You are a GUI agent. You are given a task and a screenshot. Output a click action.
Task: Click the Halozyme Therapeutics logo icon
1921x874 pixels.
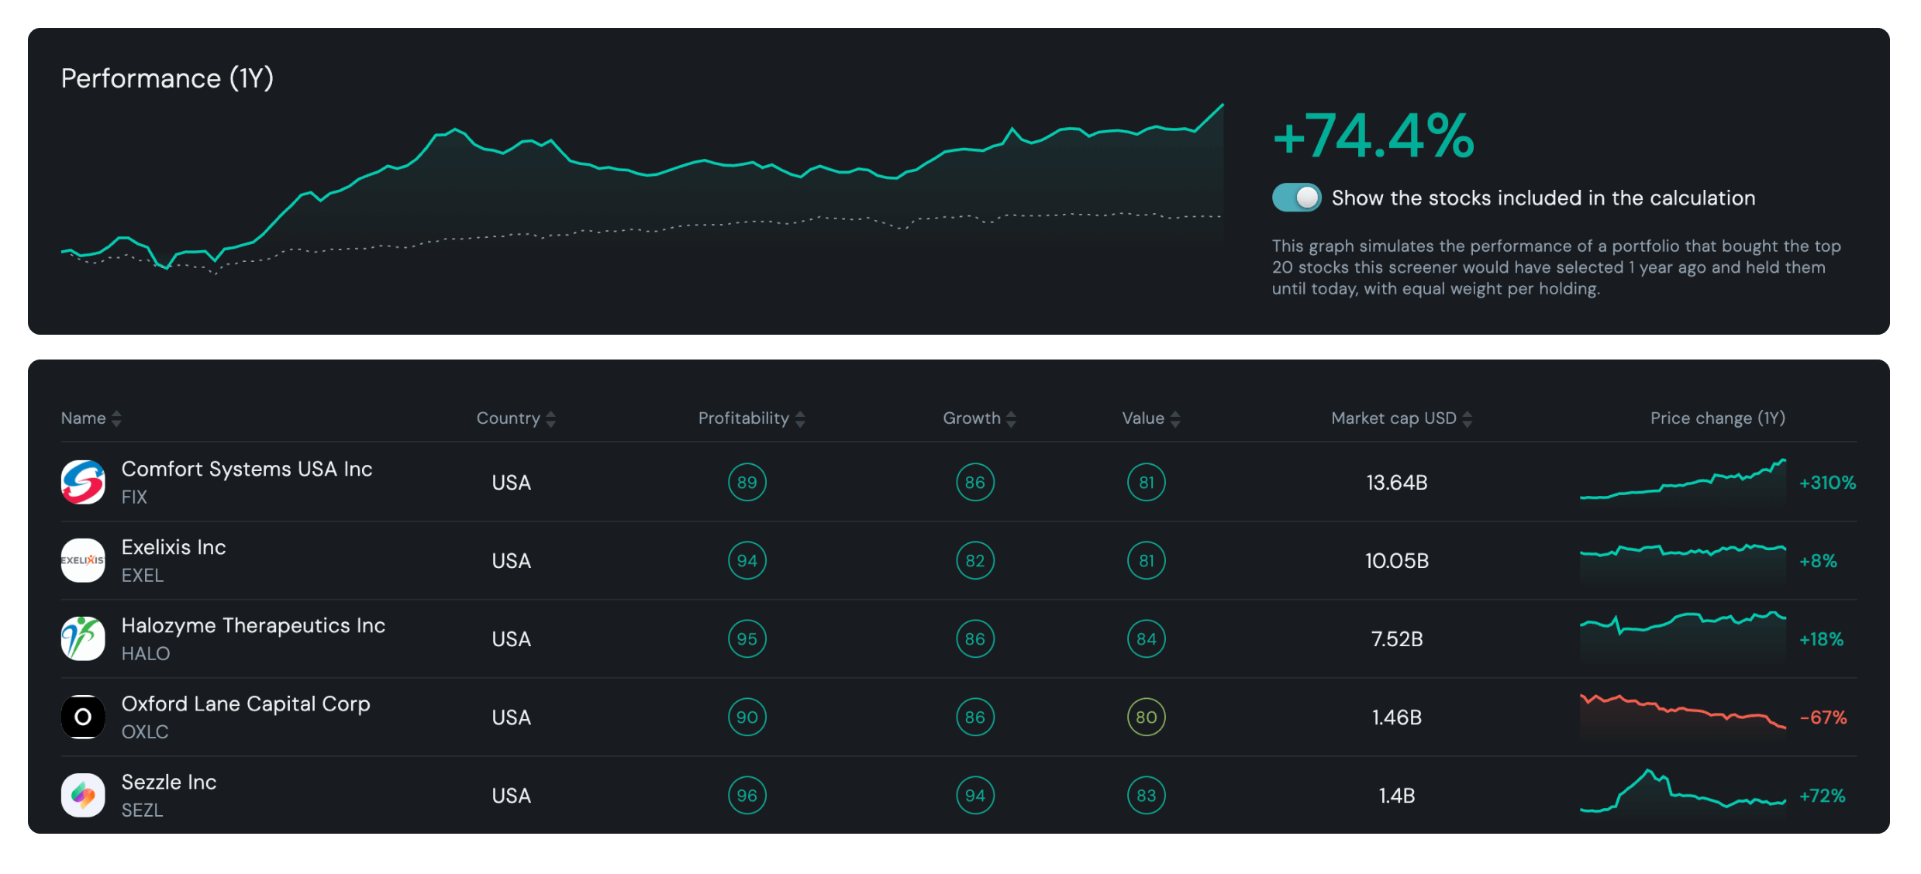83,638
